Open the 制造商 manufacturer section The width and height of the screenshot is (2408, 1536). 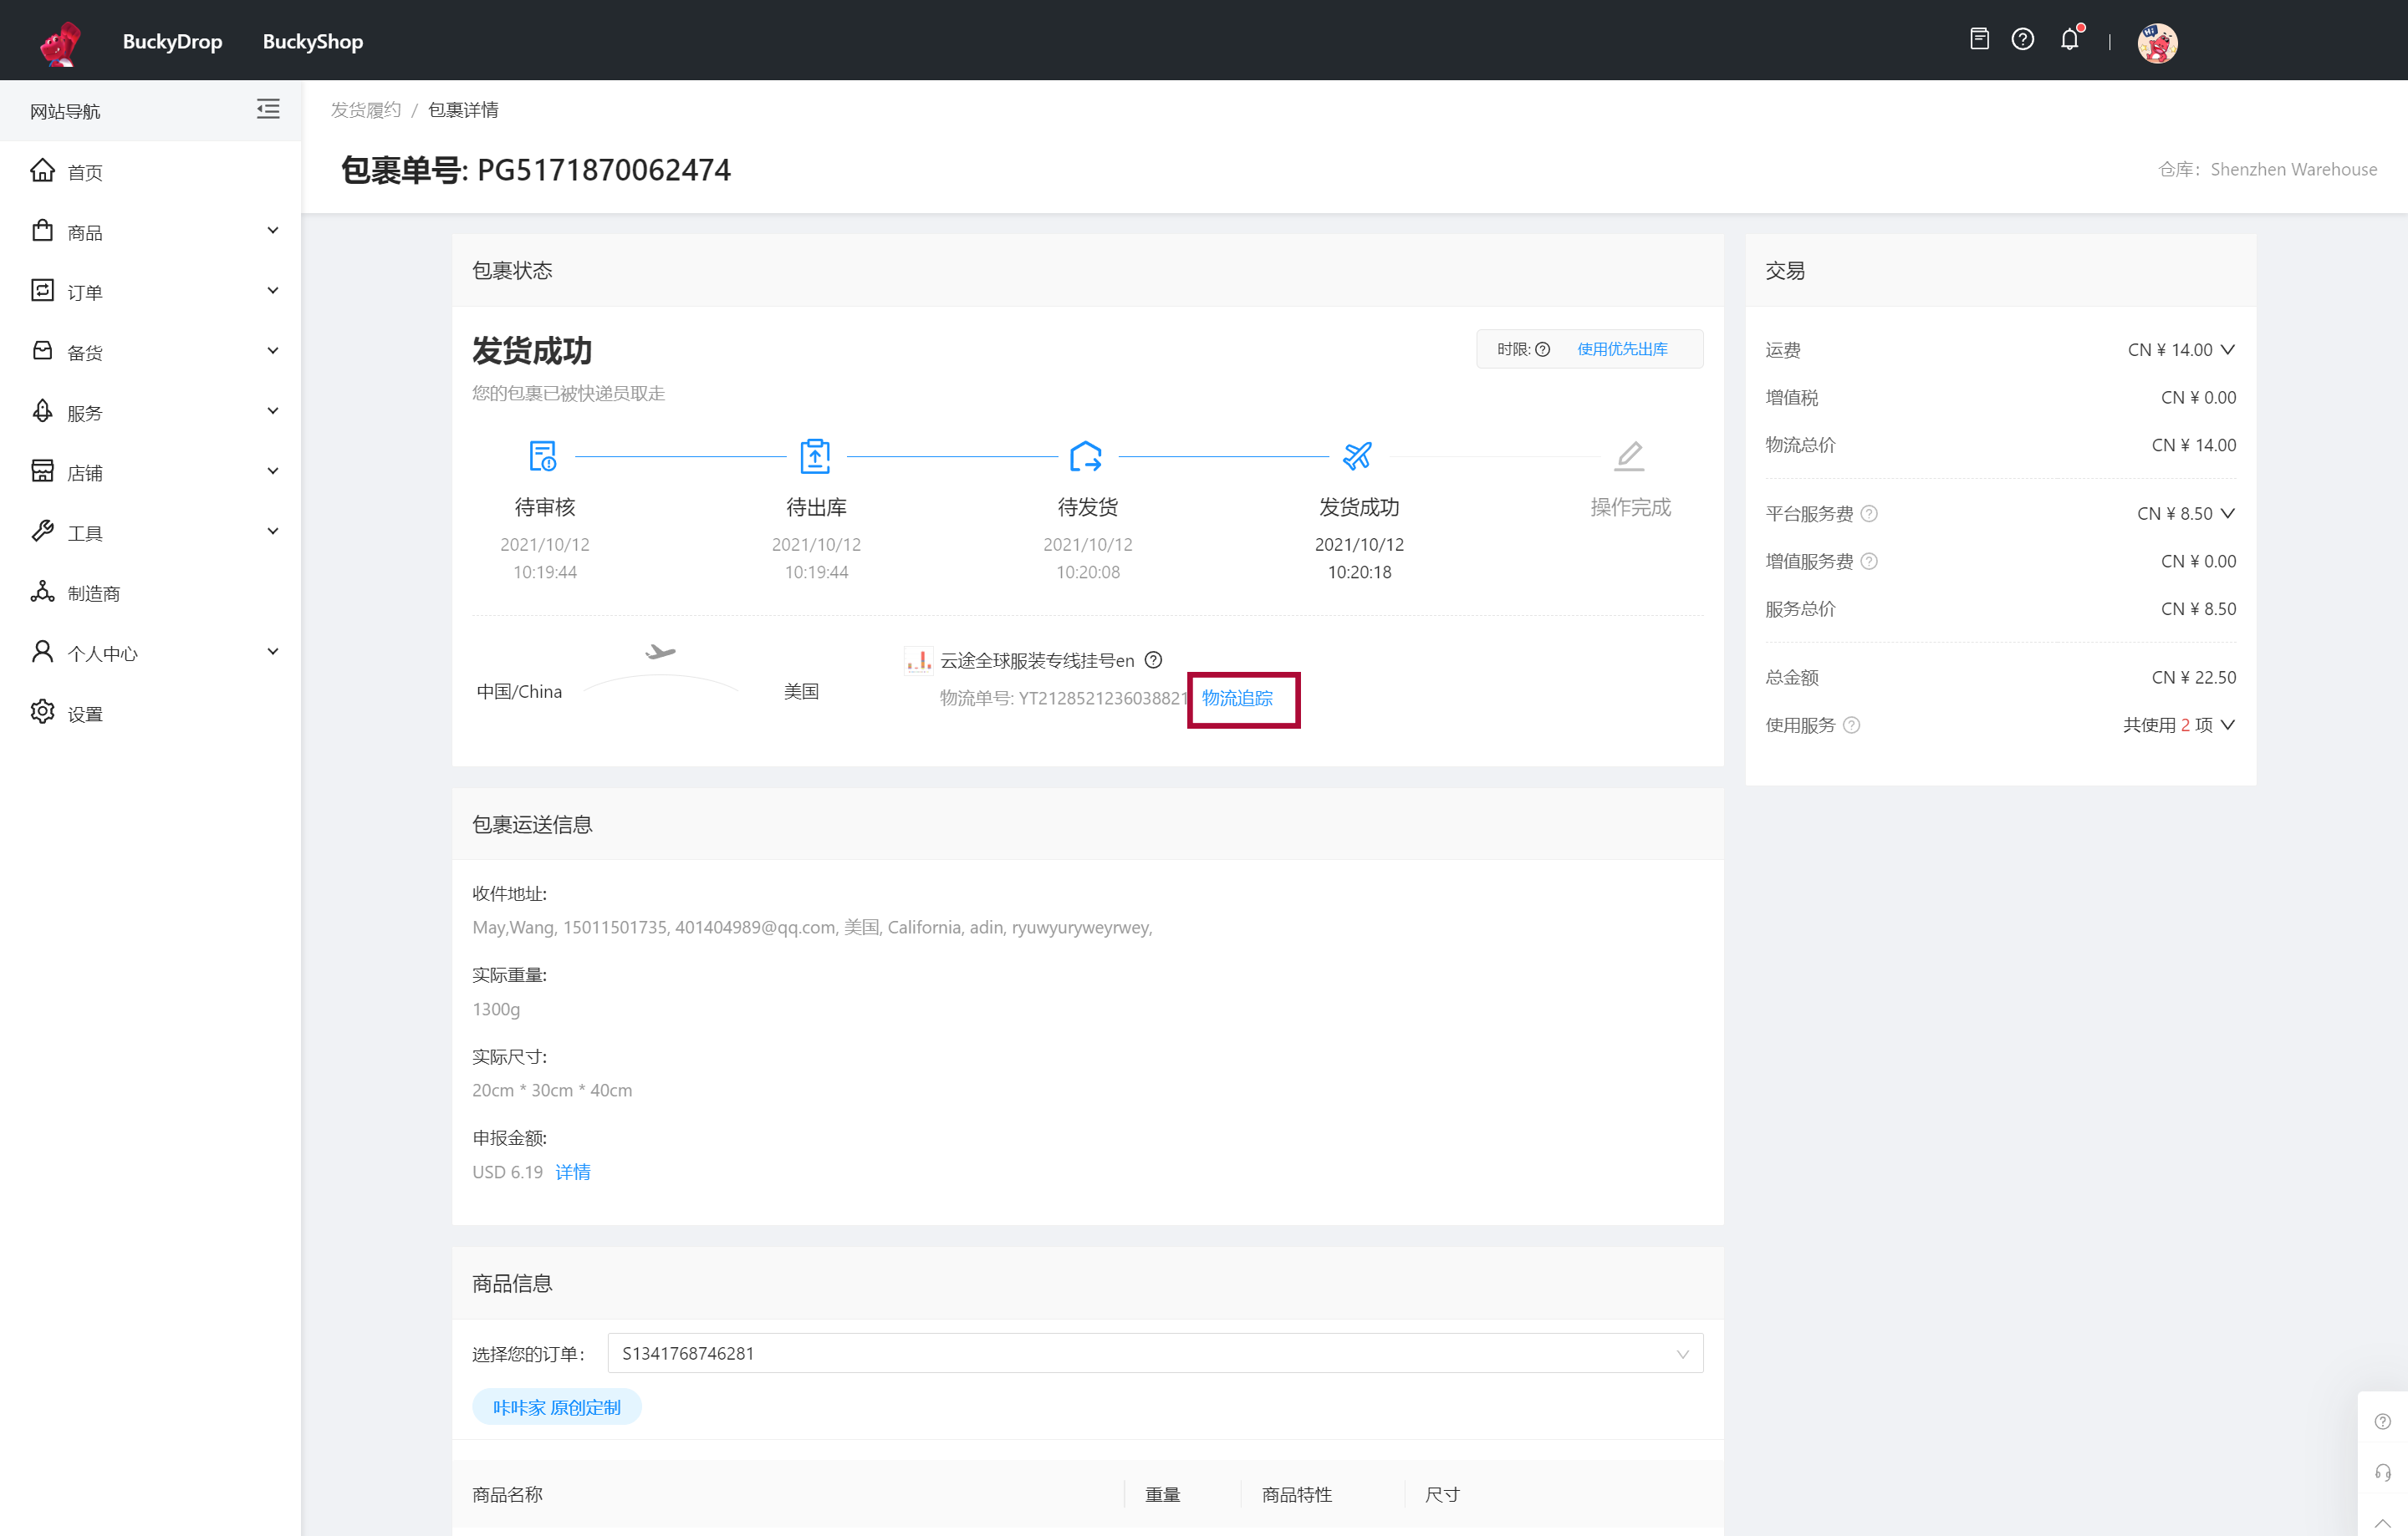tap(156, 591)
